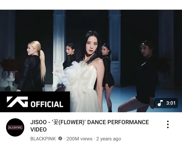Image resolution: width=182 pixels, height=153 pixels.
Task: Go to the BLACKPINK channel name link
Action: [x=43, y=139]
